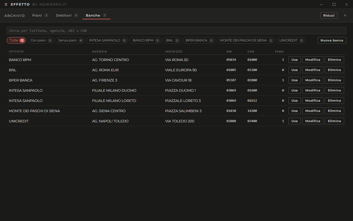The width and height of the screenshot is (353, 221).
Task: Filter banks by Senza piani
Action: point(70,40)
